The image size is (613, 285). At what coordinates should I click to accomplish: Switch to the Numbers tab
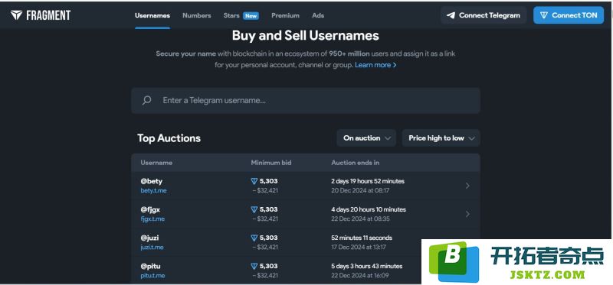pyautogui.click(x=197, y=15)
